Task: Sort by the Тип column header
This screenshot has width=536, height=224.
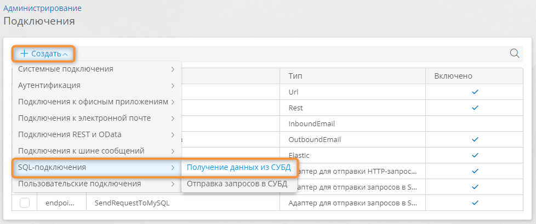Action: pyautogui.click(x=295, y=76)
